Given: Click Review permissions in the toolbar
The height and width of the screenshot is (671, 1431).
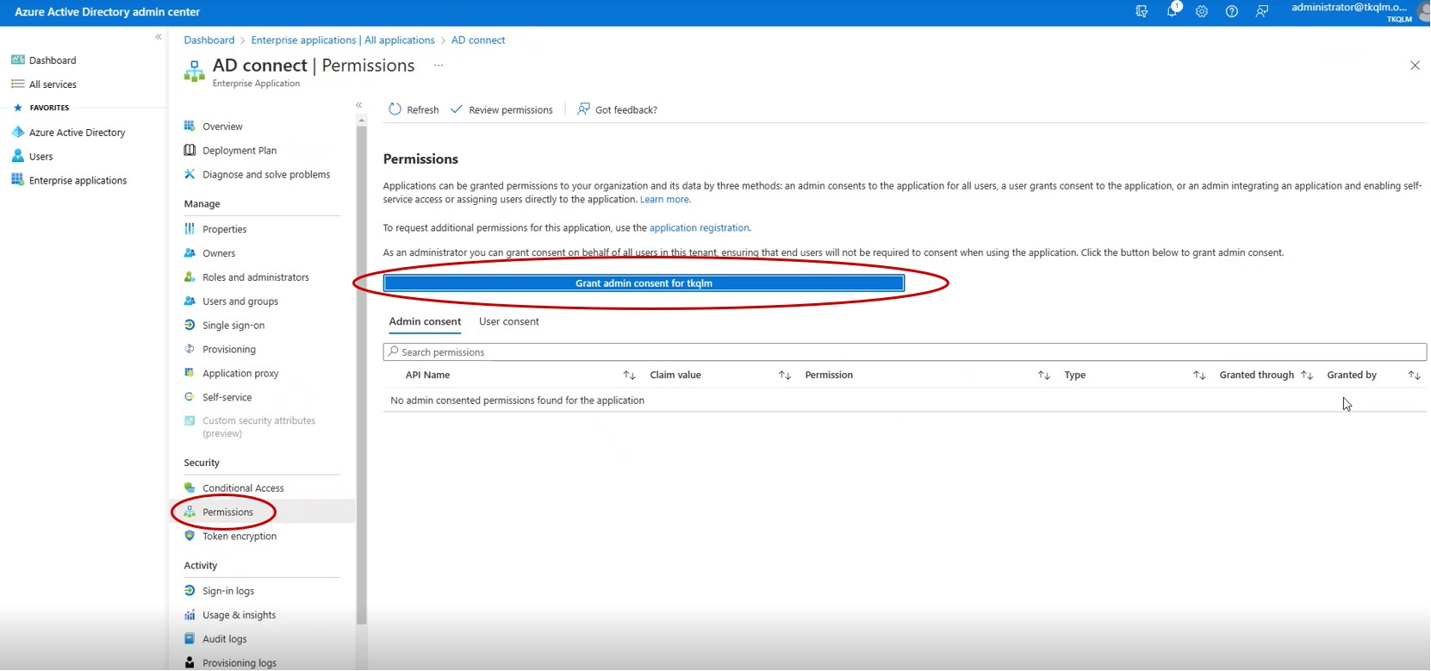Looking at the screenshot, I should [x=501, y=109].
